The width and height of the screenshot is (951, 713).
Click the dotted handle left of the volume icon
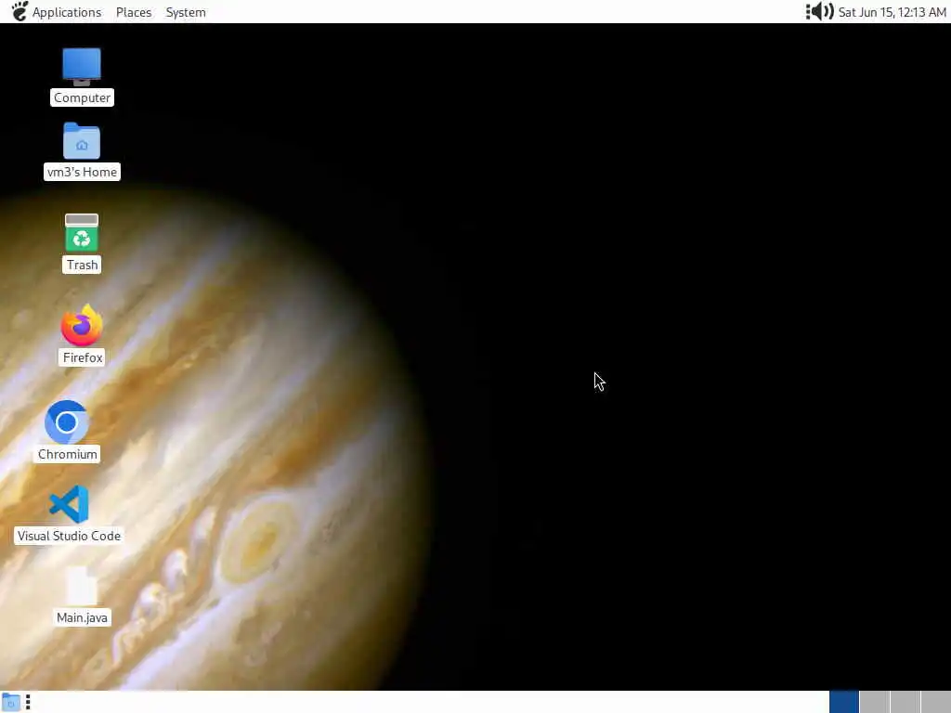point(809,11)
